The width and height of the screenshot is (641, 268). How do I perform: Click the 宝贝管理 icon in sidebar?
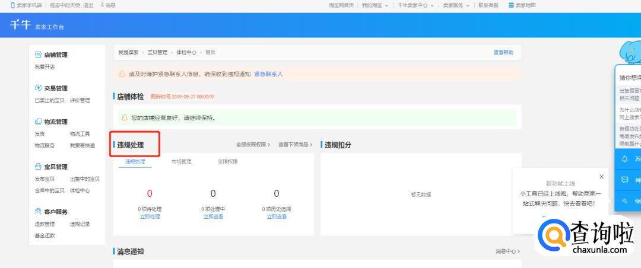pos(39,167)
